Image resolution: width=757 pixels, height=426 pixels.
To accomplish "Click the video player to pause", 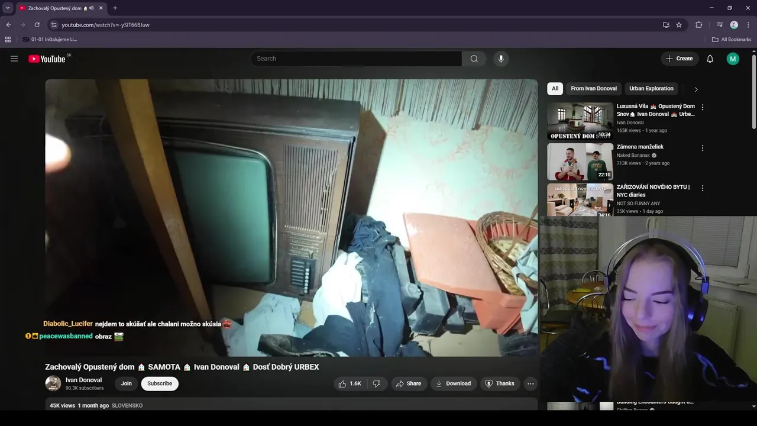I will 292,218.
